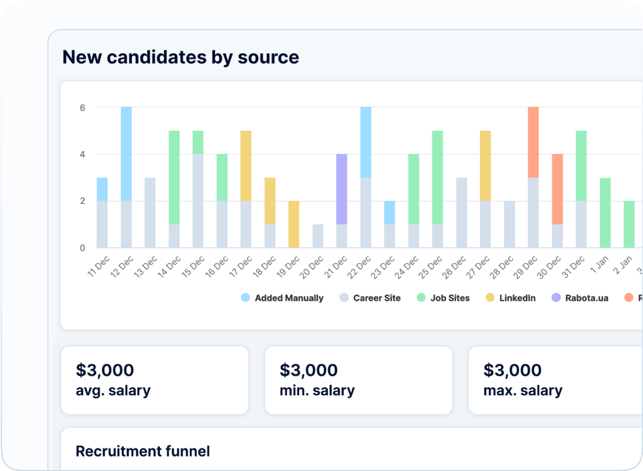Select the orange segment of the 30 Dec bar
The height and width of the screenshot is (471, 643).
tap(557, 189)
